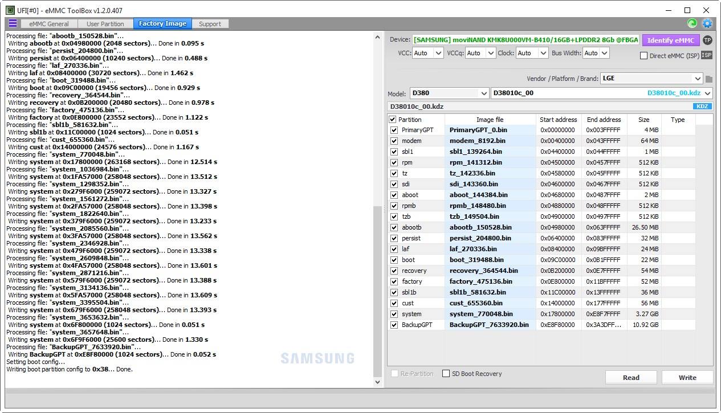Open the folder icon beside brand selector

click(x=709, y=79)
